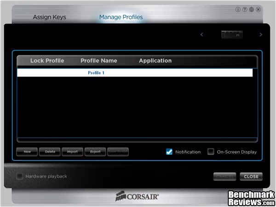Viewport: 276px width, 207px height.
Task: Sort by Lock Profile column header
Action: [47, 61]
